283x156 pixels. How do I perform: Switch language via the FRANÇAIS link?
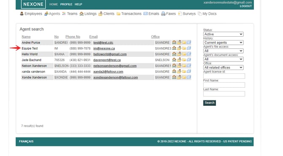[26, 141]
